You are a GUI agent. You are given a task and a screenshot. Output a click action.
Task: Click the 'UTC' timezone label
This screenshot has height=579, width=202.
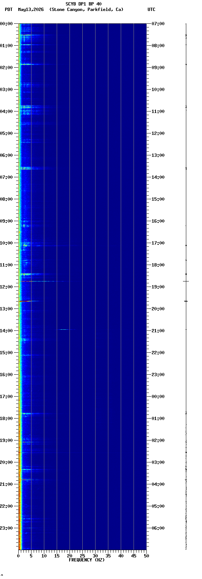(151, 10)
